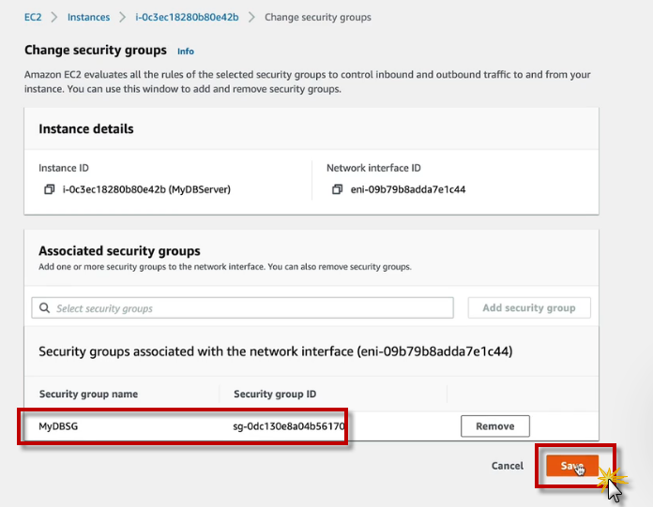Click the chevron after EC2 breadcrumb
This screenshot has height=507, width=653.
point(54,17)
